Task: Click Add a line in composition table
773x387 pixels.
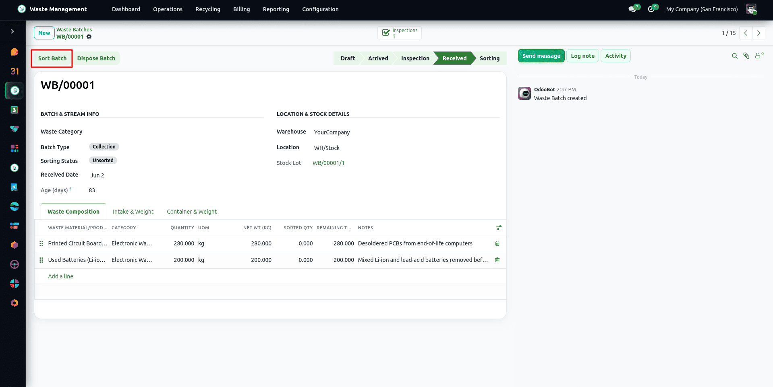Action: point(61,276)
